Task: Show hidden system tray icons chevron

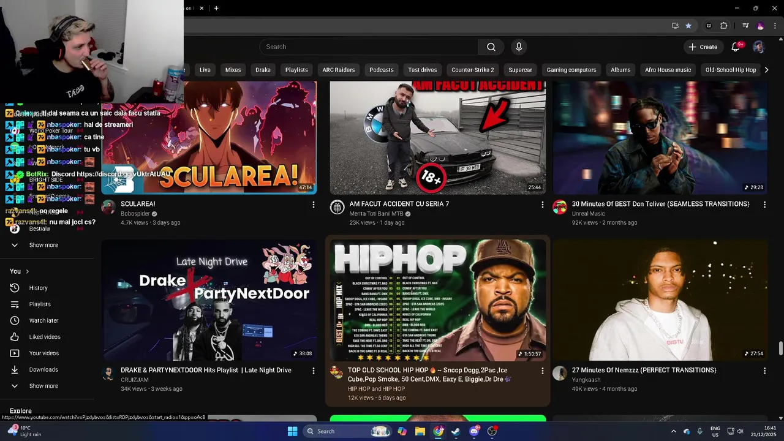Action: (673, 431)
